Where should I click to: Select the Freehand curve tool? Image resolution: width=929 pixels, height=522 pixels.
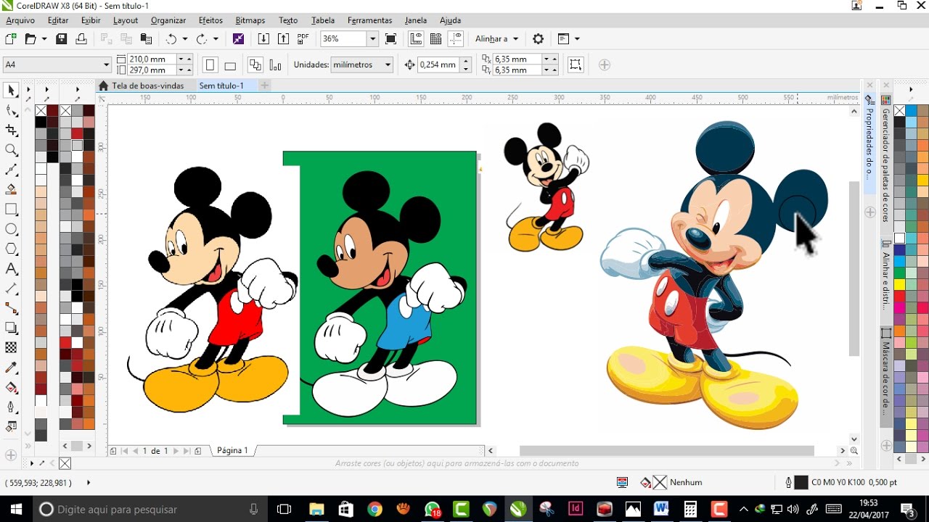(x=11, y=170)
